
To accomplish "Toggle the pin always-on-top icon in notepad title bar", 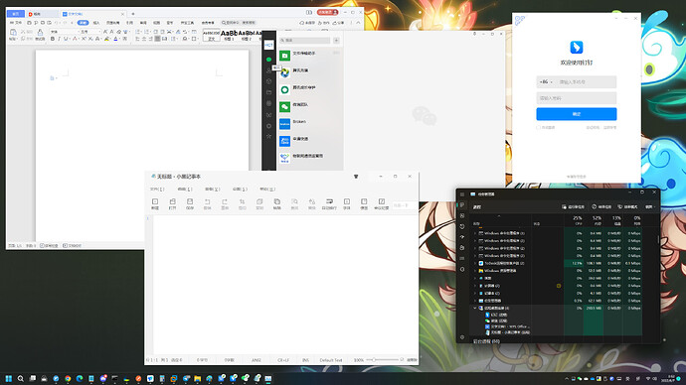I will pos(356,177).
